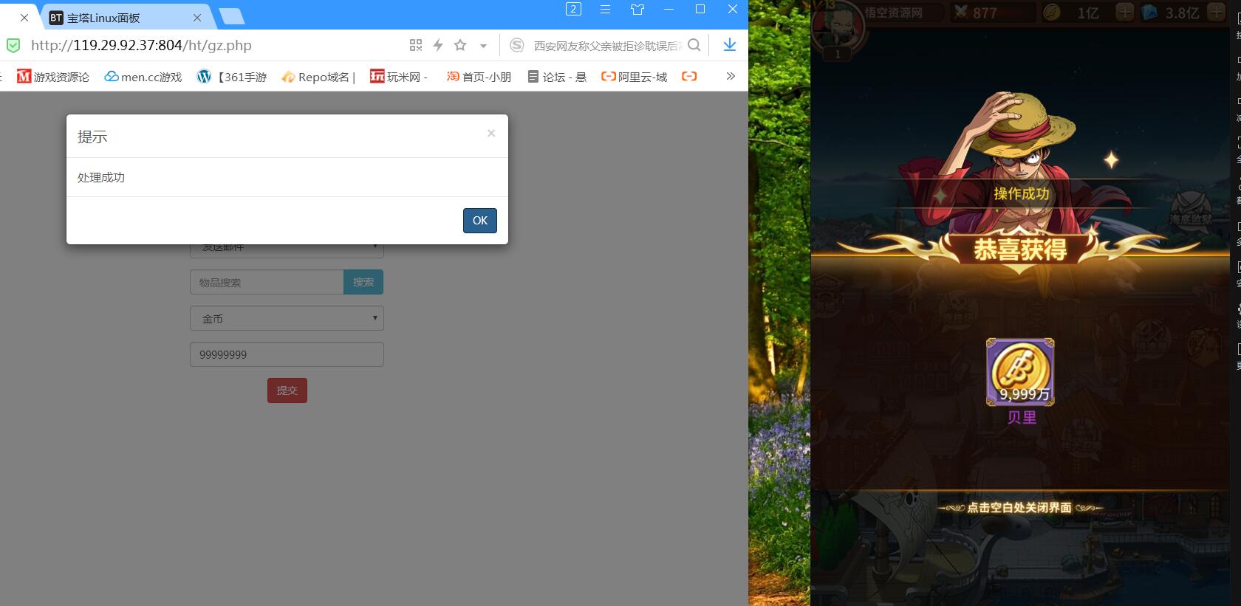Click the shirt skin icon
The width and height of the screenshot is (1241, 606).
pos(637,10)
